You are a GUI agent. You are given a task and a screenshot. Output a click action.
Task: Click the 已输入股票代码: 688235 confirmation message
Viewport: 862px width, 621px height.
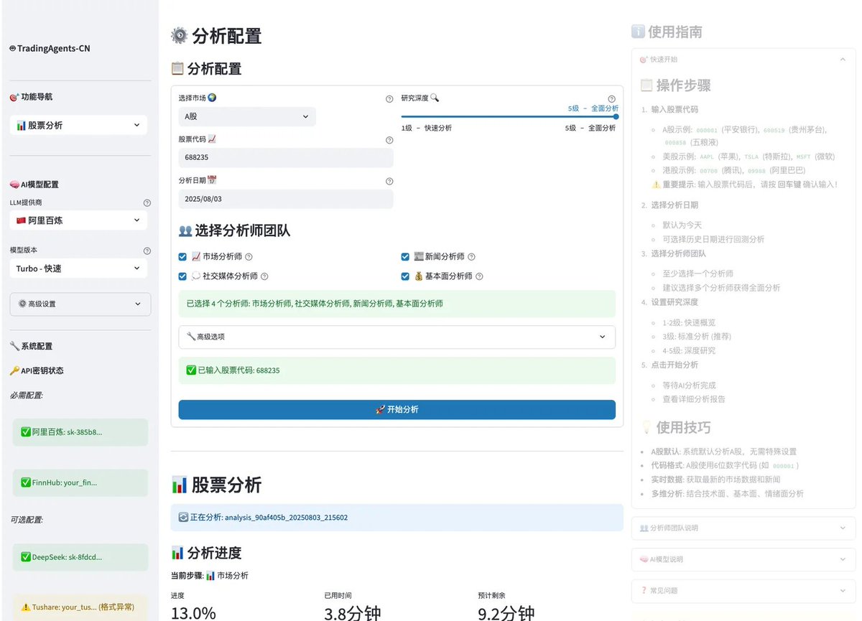pyautogui.click(x=397, y=370)
